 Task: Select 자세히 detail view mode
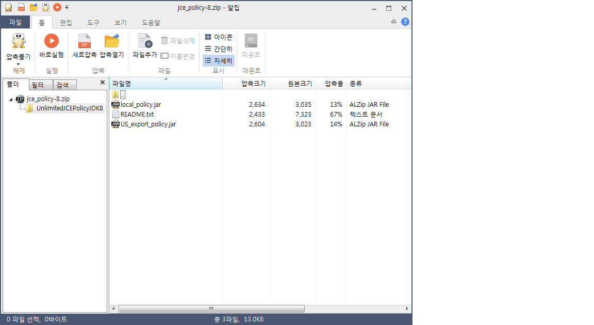219,60
